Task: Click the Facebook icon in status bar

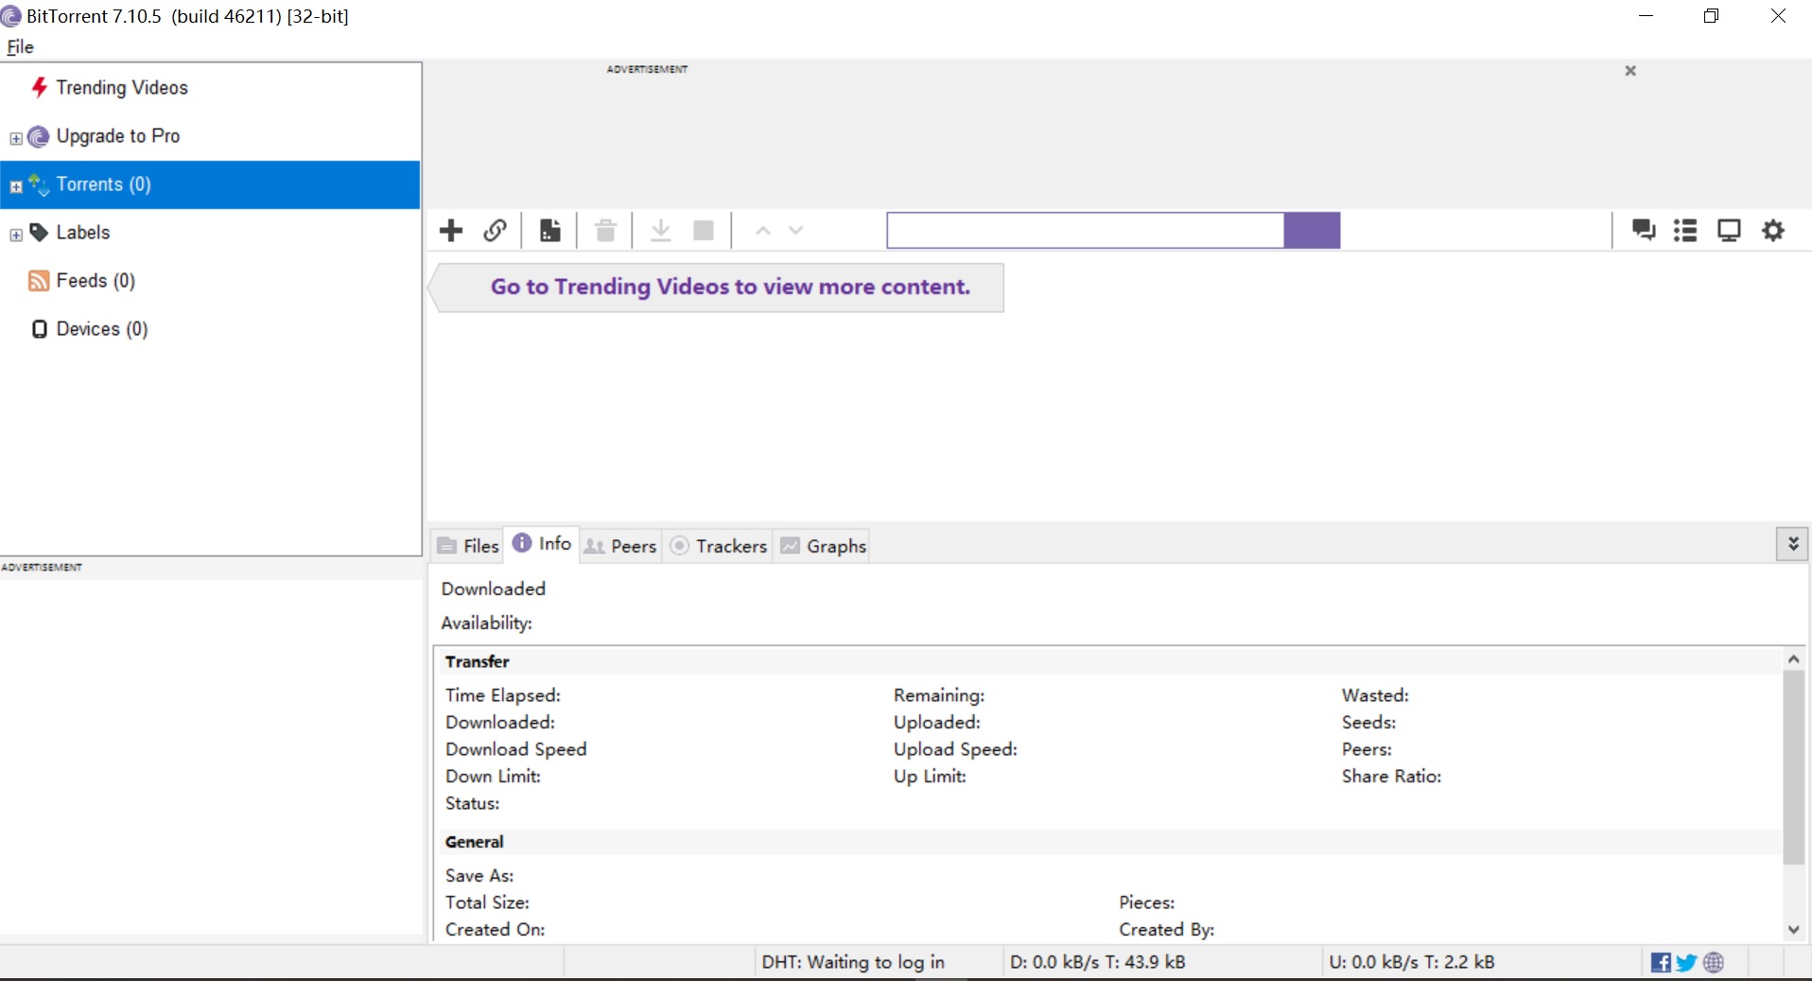Action: [1661, 963]
